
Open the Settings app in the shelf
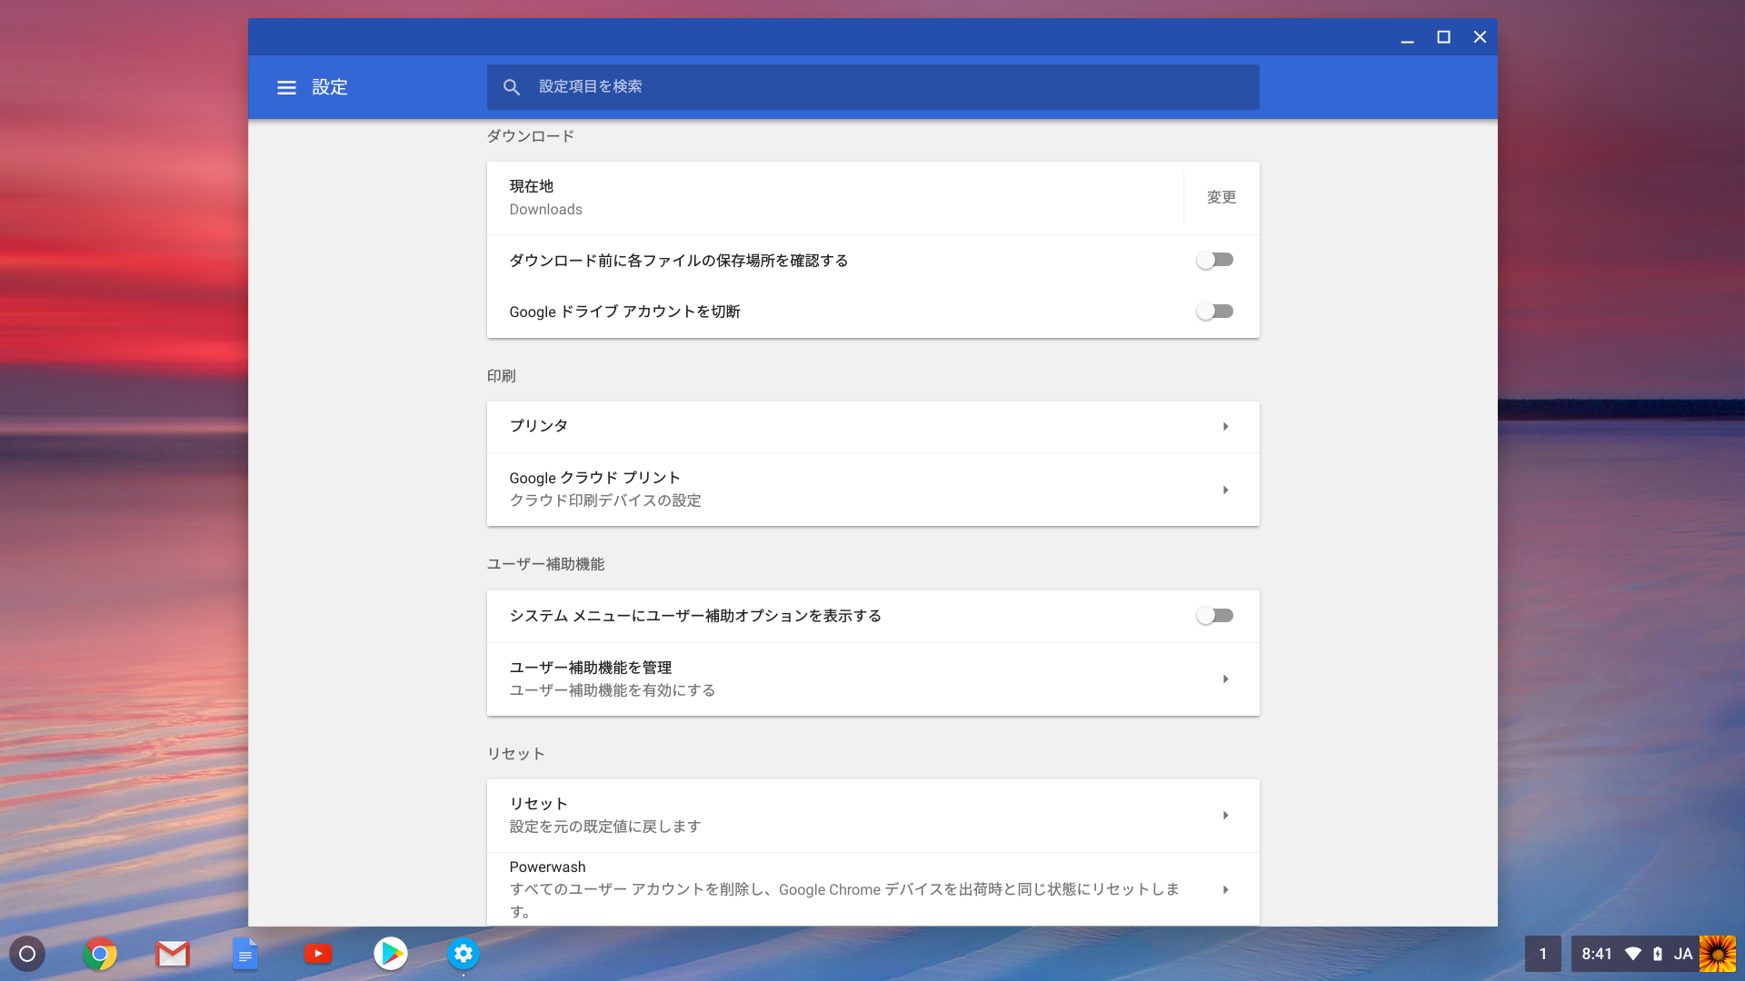coord(464,954)
